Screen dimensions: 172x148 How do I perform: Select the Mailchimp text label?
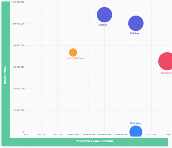[135, 123]
